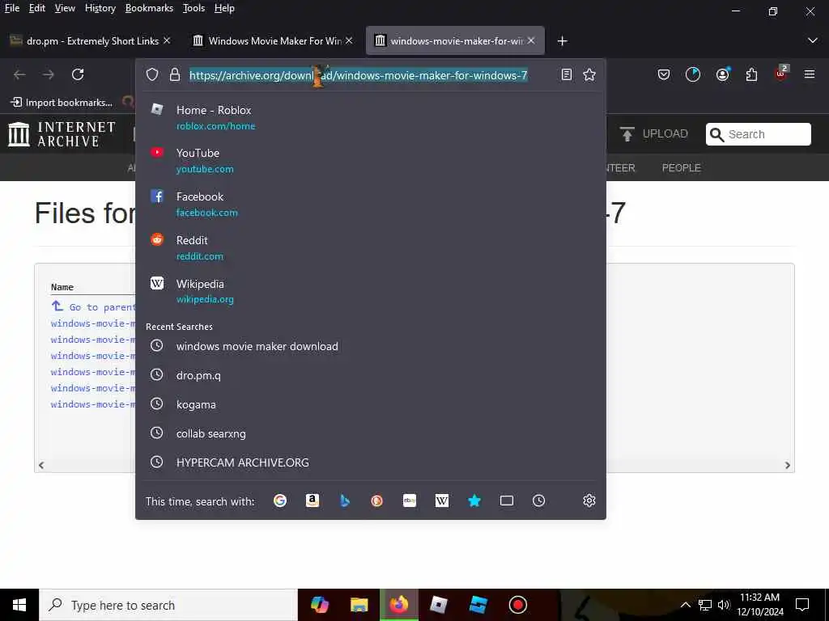Reload the current page
The height and width of the screenshot is (621, 829).
point(78,74)
